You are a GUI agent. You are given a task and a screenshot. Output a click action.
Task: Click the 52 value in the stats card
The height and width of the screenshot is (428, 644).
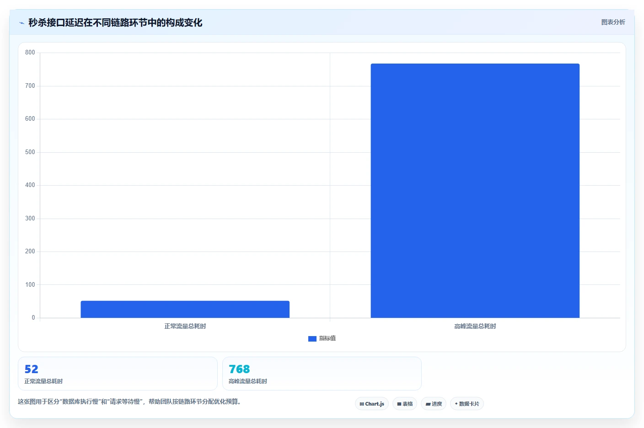32,369
